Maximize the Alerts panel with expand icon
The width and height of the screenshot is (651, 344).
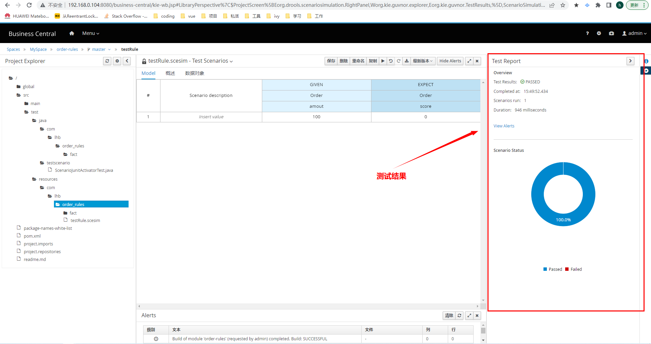pyautogui.click(x=469, y=316)
